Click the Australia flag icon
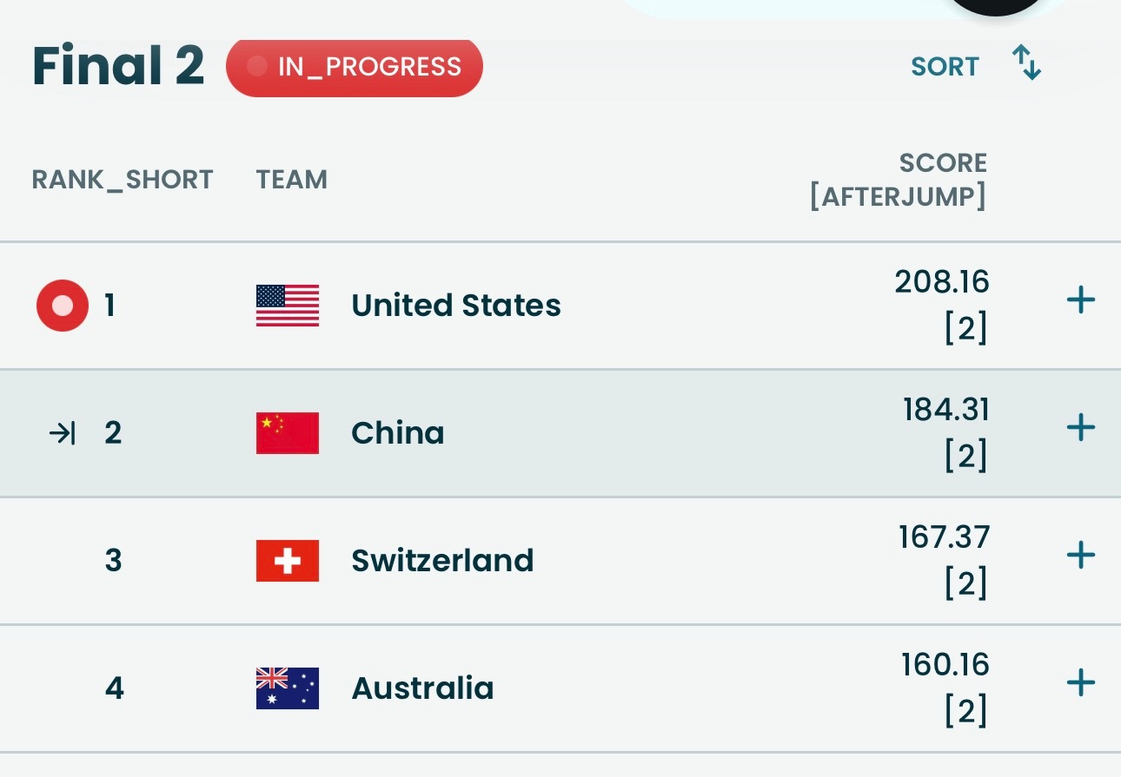 (287, 688)
